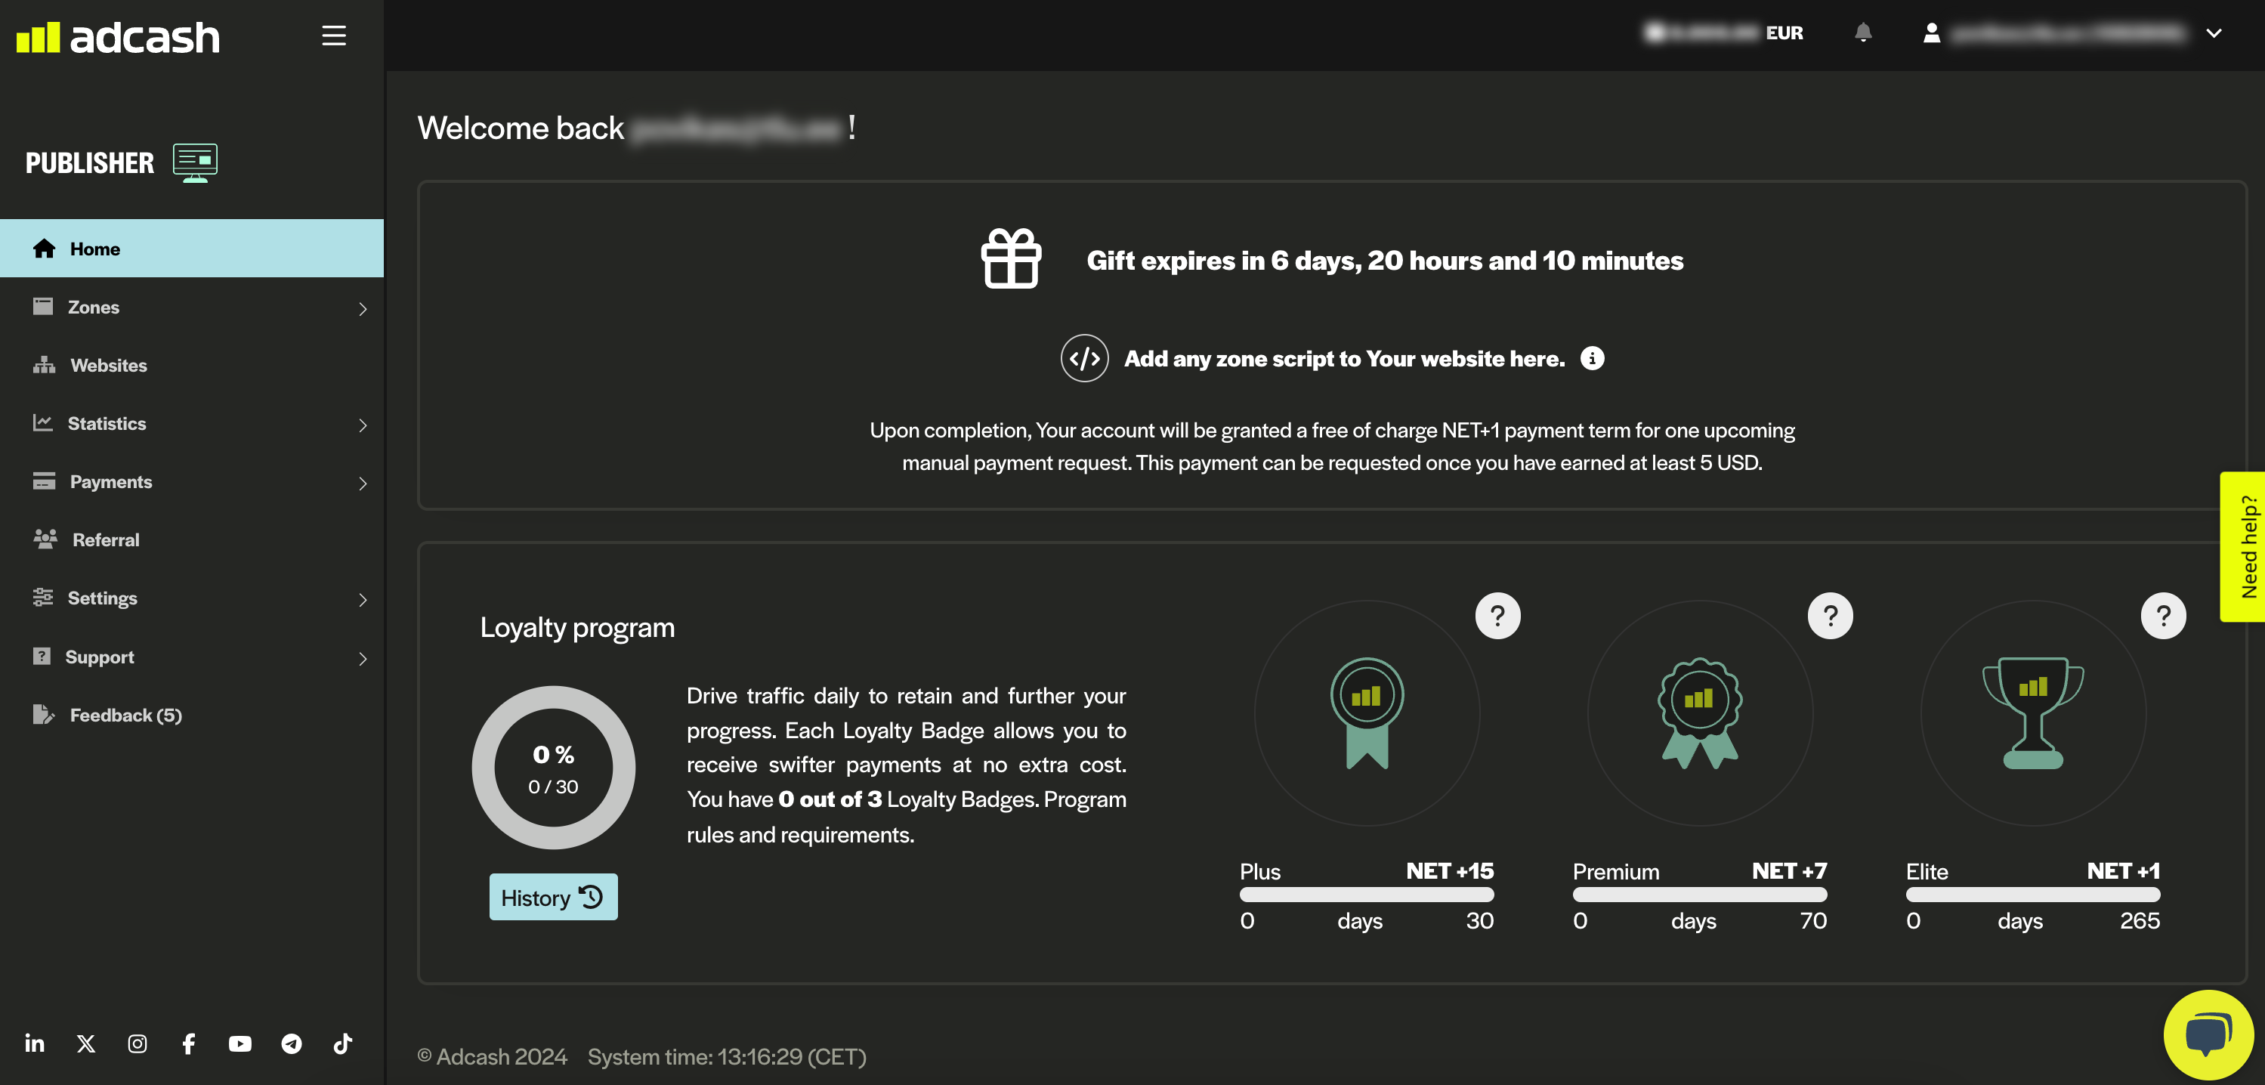The height and width of the screenshot is (1085, 2265).
Task: Open the Adcash Telegram channel
Action: click(291, 1043)
